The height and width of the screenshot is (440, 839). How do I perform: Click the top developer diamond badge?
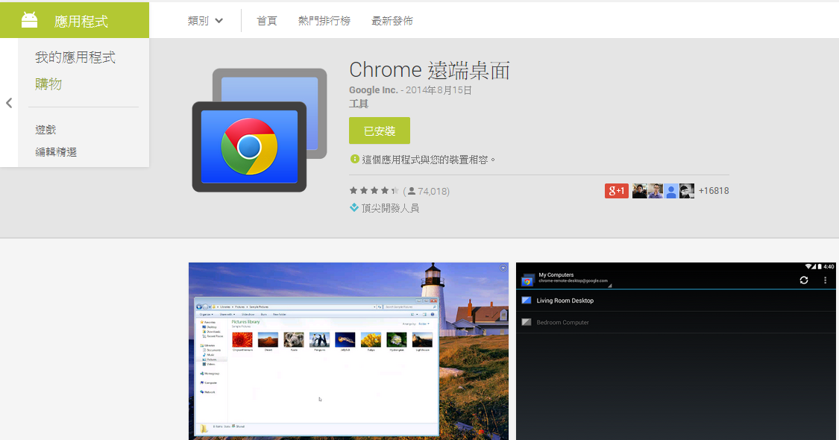[354, 207]
